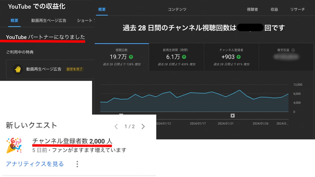The height and width of the screenshot is (177, 315).
Task: Open the 視聴者 analytics tab
Action: [252, 9]
